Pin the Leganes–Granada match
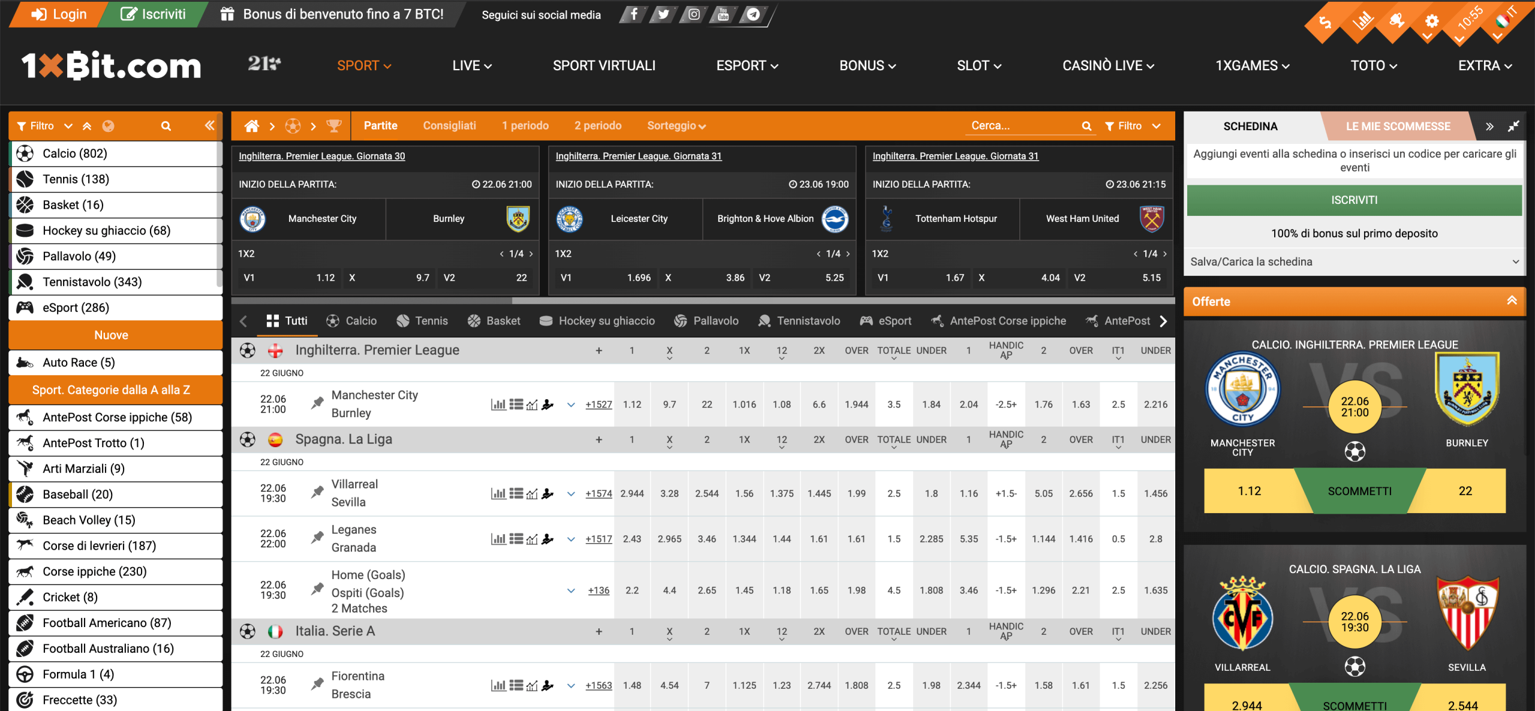1535x711 pixels. coord(317,538)
